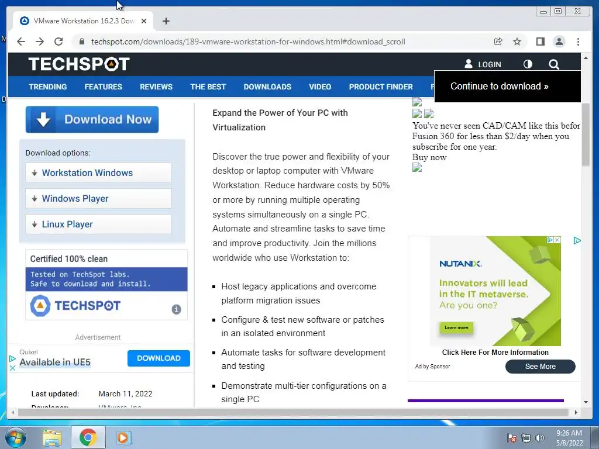Image resolution: width=599 pixels, height=449 pixels.
Task: Click the horizontal scrollbar left arrow
Action: point(13,412)
